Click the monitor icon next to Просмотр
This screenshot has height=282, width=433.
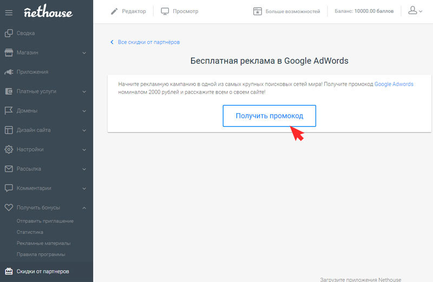165,11
